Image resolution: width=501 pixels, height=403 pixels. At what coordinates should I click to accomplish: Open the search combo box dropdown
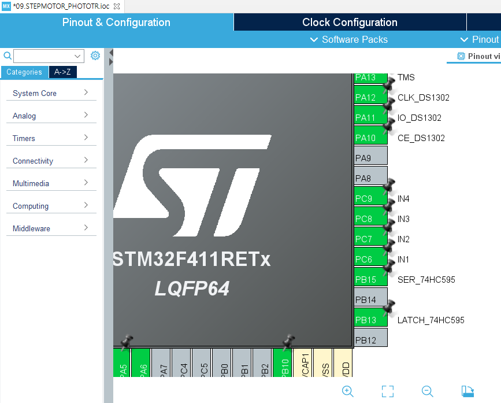point(77,56)
